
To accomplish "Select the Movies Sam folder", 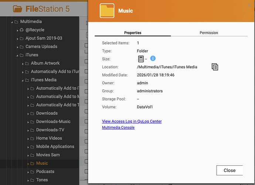I will pos(48,155).
